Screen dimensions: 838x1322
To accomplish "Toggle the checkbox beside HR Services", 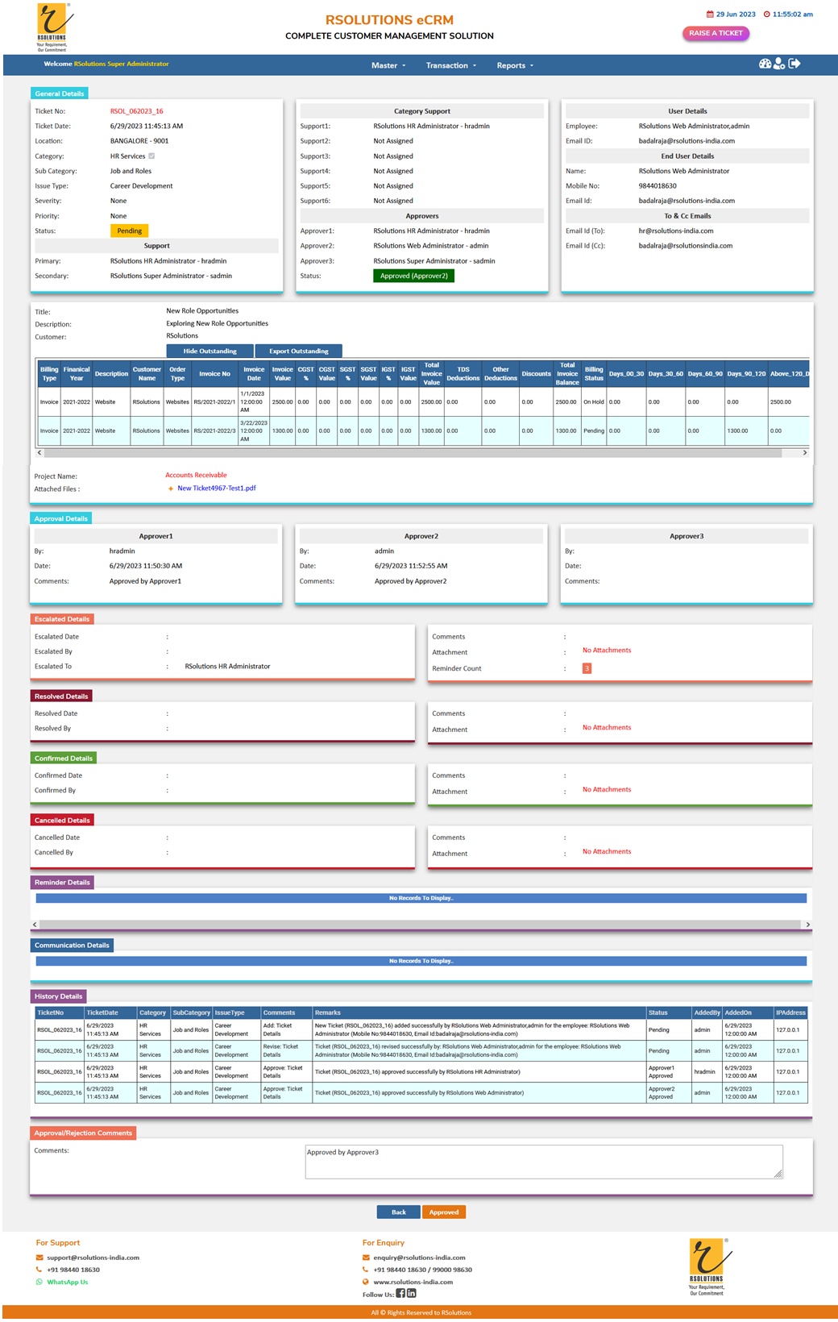I will click(151, 156).
